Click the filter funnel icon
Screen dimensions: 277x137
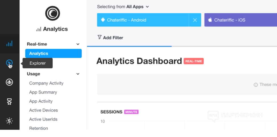99,37
